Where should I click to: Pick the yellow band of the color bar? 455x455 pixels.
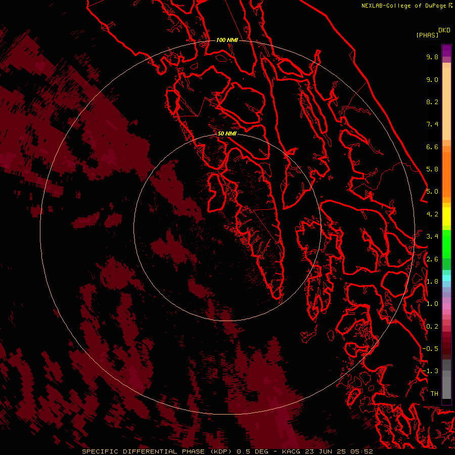[x=446, y=216]
